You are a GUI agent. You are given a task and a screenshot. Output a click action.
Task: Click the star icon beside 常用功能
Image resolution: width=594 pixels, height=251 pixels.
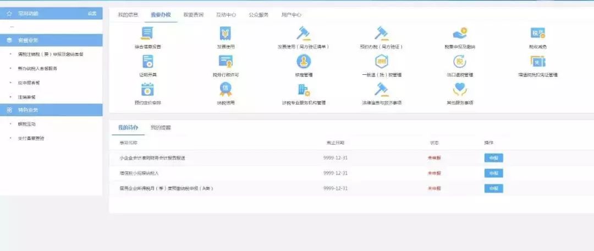(9, 13)
